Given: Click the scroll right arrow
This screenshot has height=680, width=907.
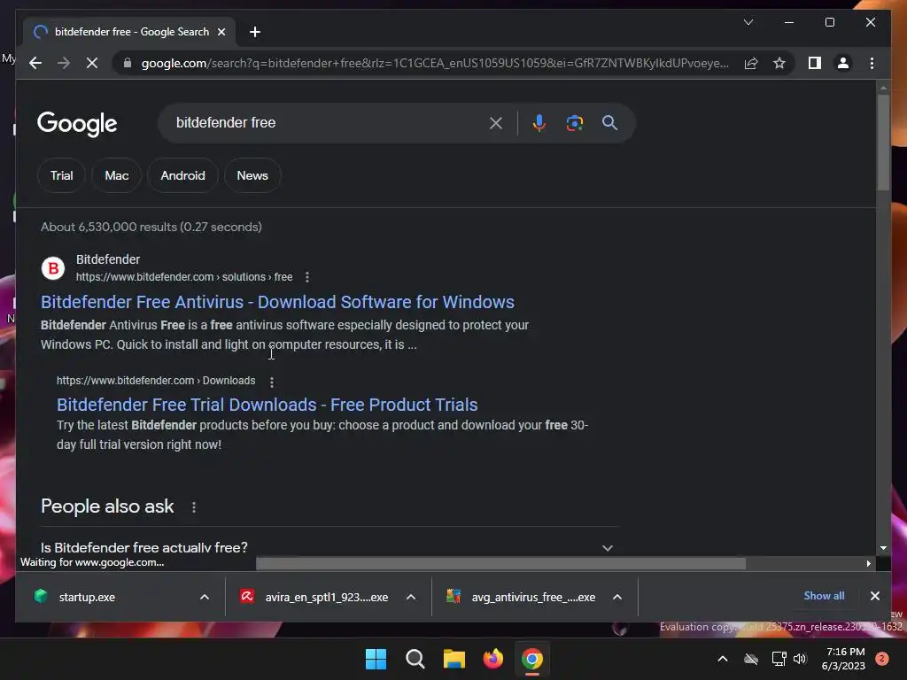Looking at the screenshot, I should point(868,563).
